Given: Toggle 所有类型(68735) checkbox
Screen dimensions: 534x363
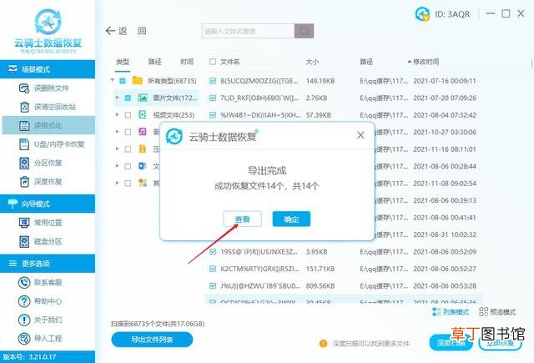Looking at the screenshot, I should click(123, 81).
